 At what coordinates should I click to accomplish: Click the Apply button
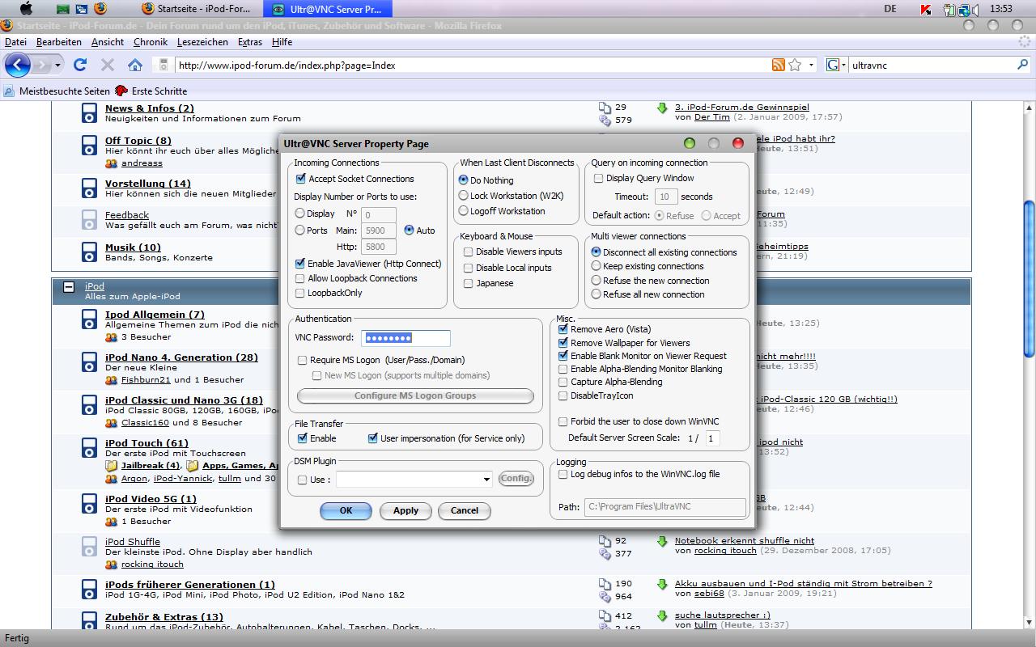point(405,510)
